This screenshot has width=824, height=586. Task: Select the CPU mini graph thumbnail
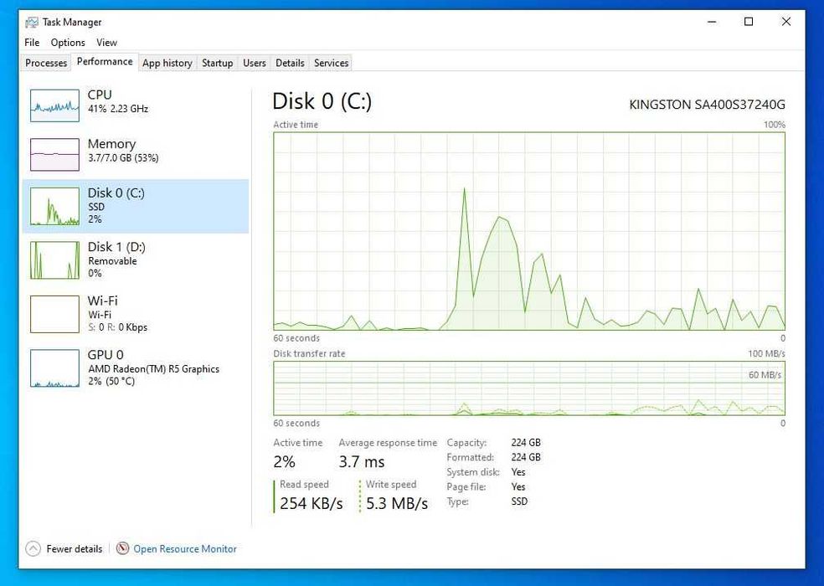(x=54, y=105)
